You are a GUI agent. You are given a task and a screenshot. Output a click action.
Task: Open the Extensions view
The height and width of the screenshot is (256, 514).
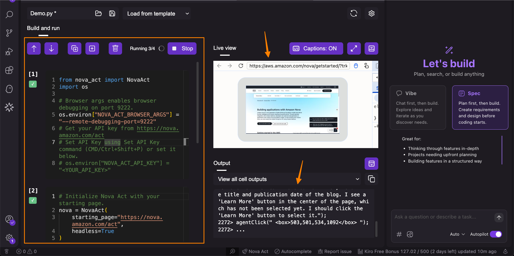click(9, 70)
